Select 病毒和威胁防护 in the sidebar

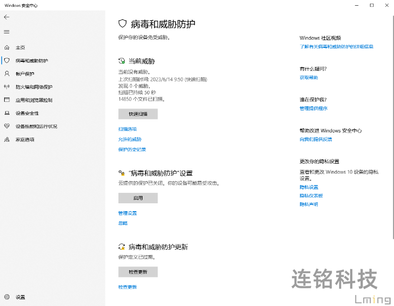click(x=32, y=61)
